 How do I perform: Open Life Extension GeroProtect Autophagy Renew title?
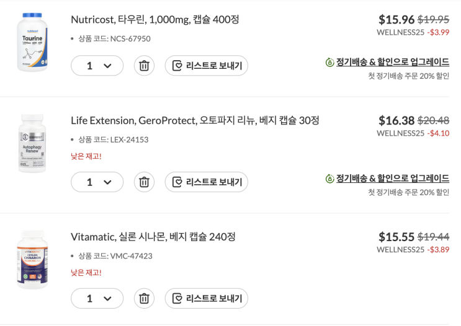(x=195, y=120)
